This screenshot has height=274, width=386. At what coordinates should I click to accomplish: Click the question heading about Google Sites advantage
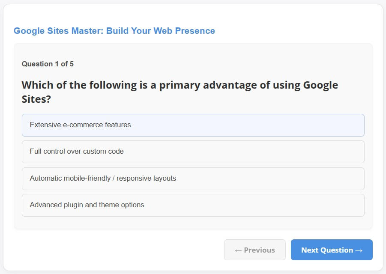180,92
